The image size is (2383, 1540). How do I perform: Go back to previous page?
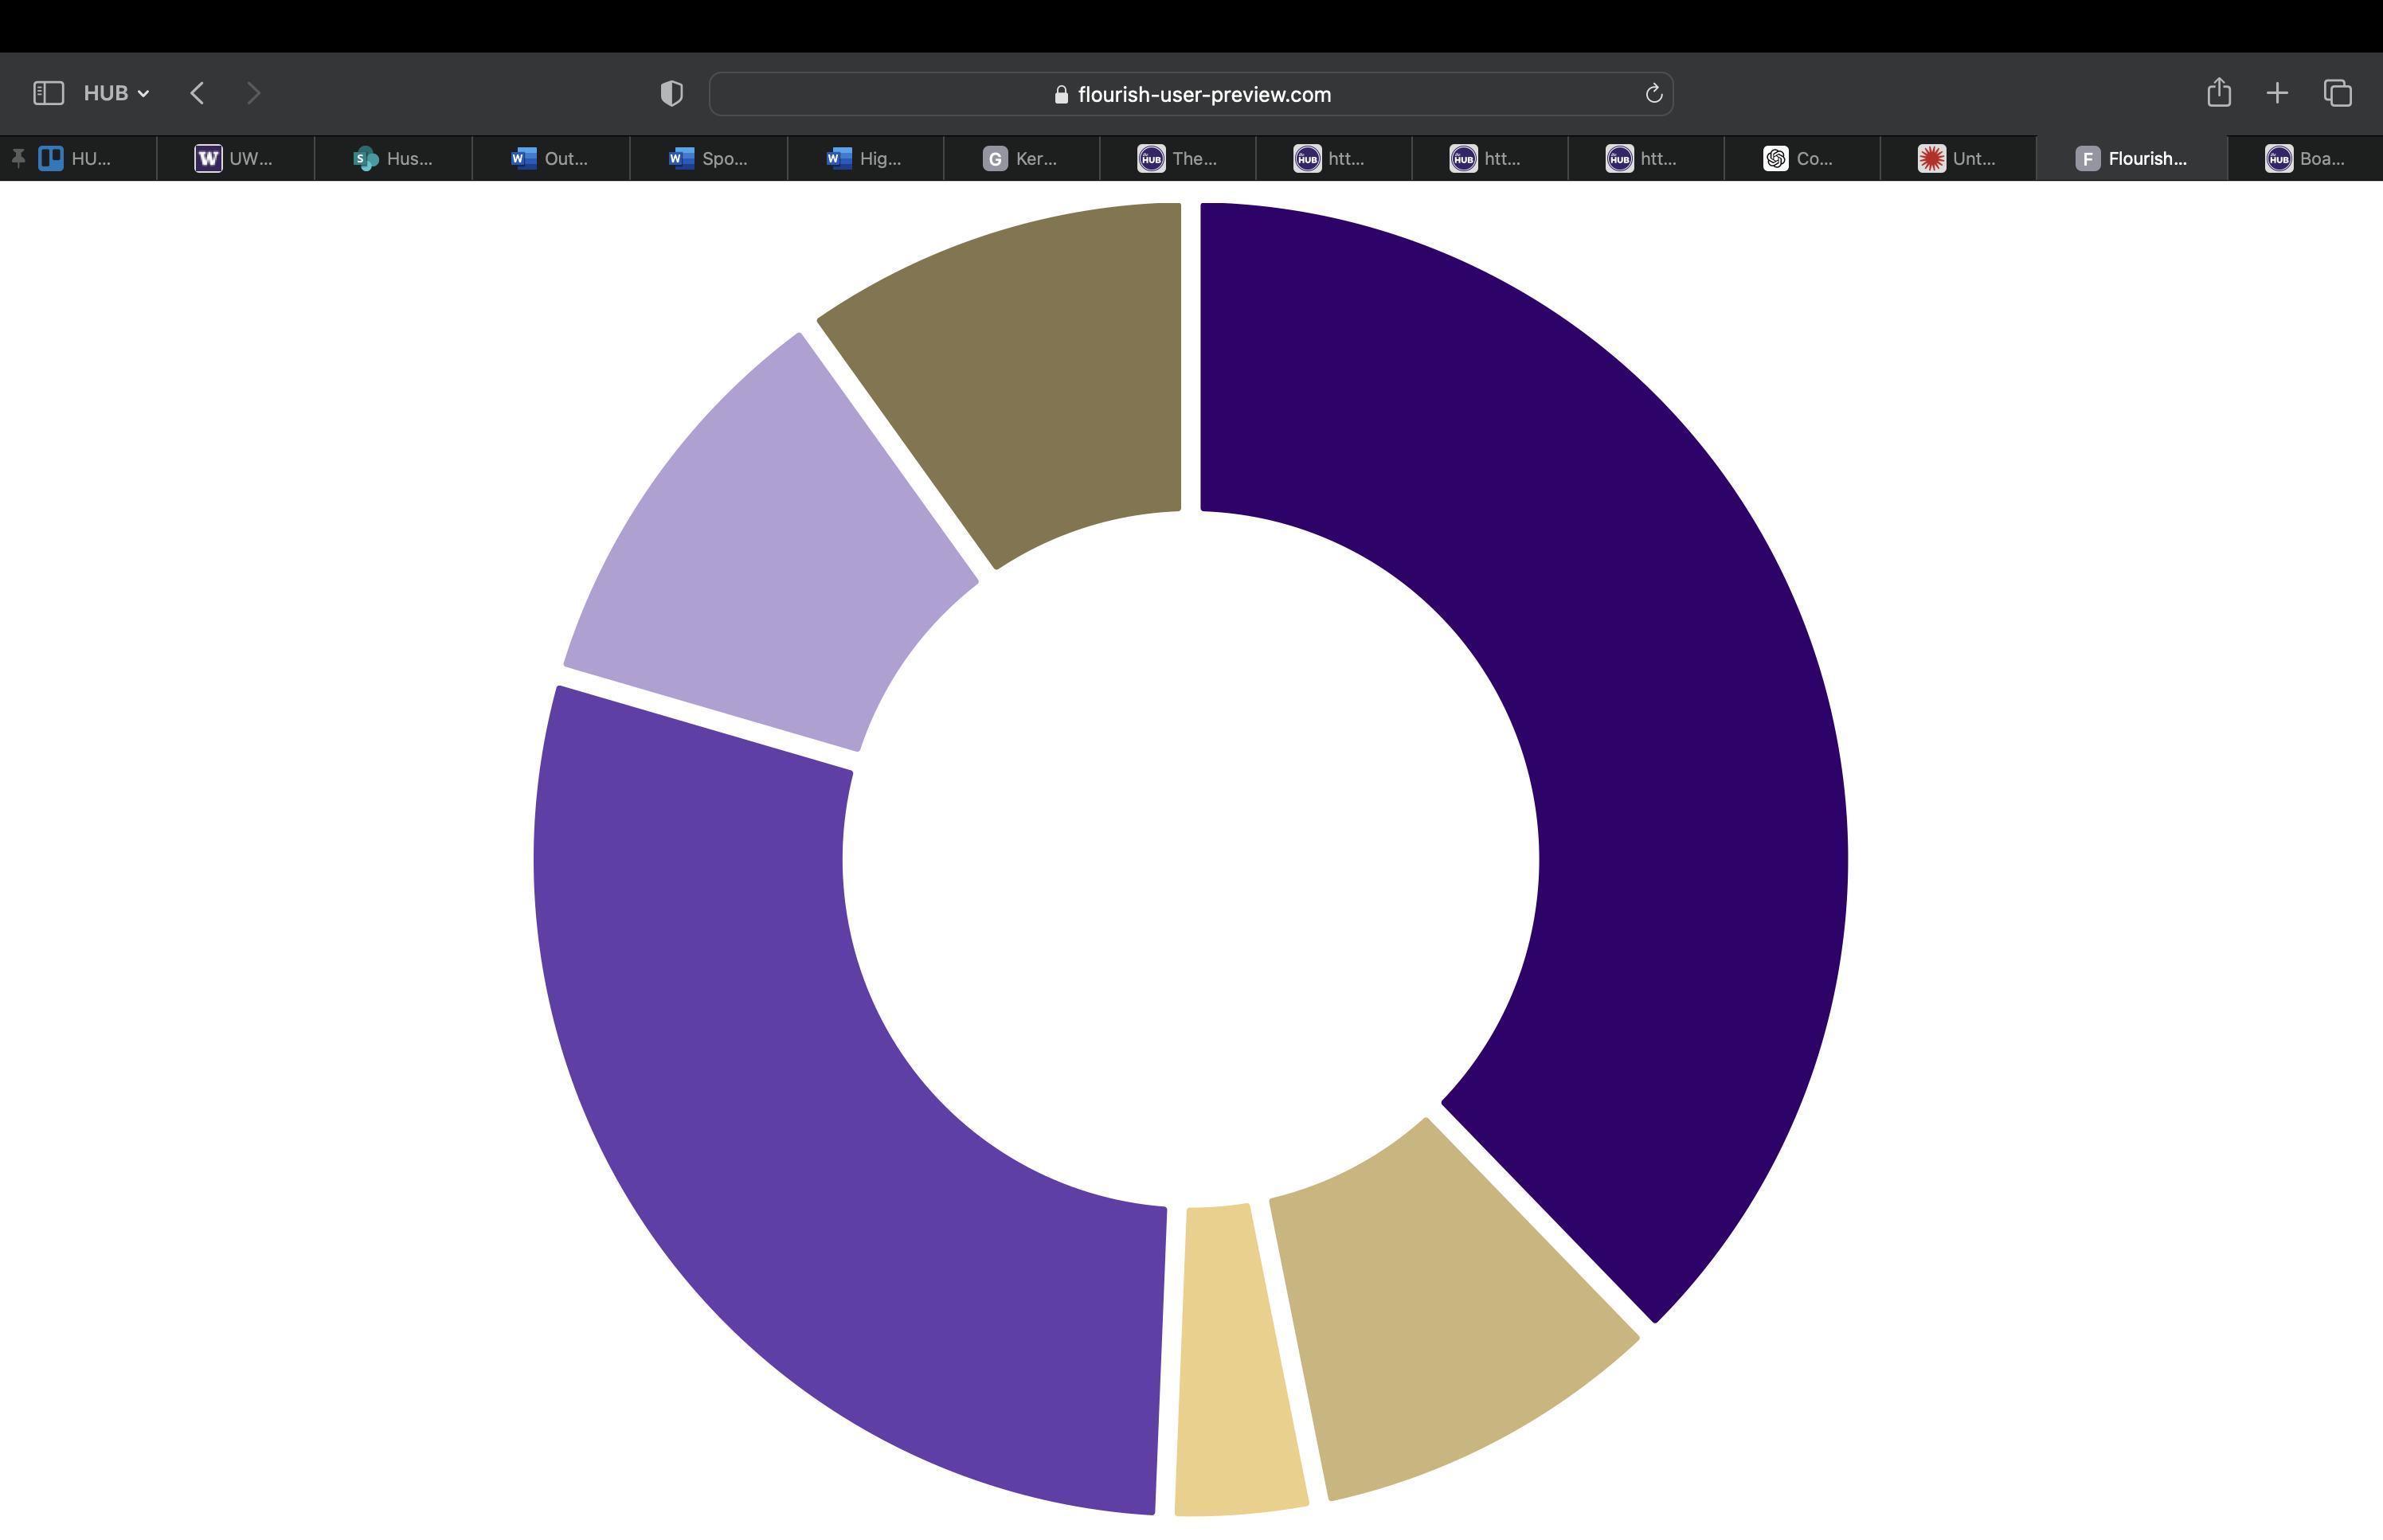click(x=197, y=93)
